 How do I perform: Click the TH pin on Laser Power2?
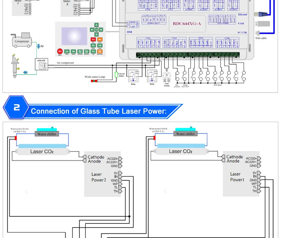[120, 191]
